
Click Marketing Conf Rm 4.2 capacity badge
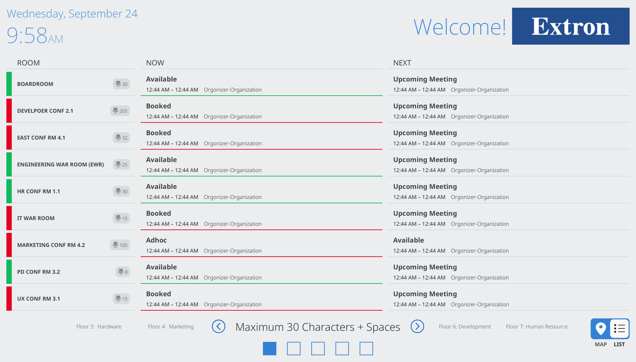pyautogui.click(x=120, y=245)
